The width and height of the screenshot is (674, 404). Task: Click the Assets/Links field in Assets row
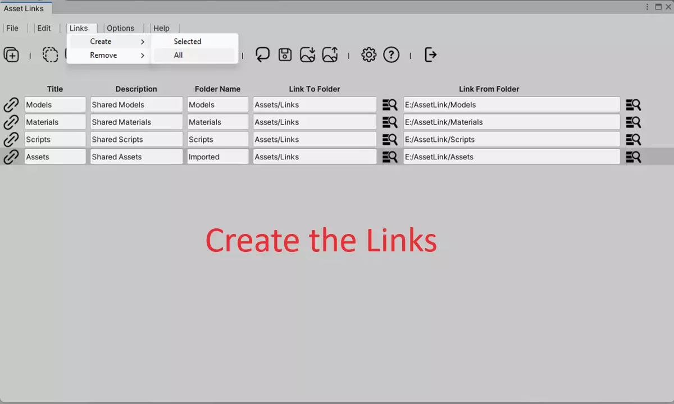click(x=315, y=157)
